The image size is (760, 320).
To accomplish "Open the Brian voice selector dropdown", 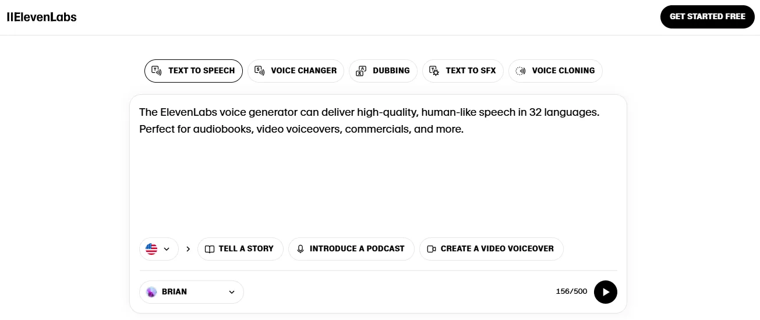I will coord(192,291).
